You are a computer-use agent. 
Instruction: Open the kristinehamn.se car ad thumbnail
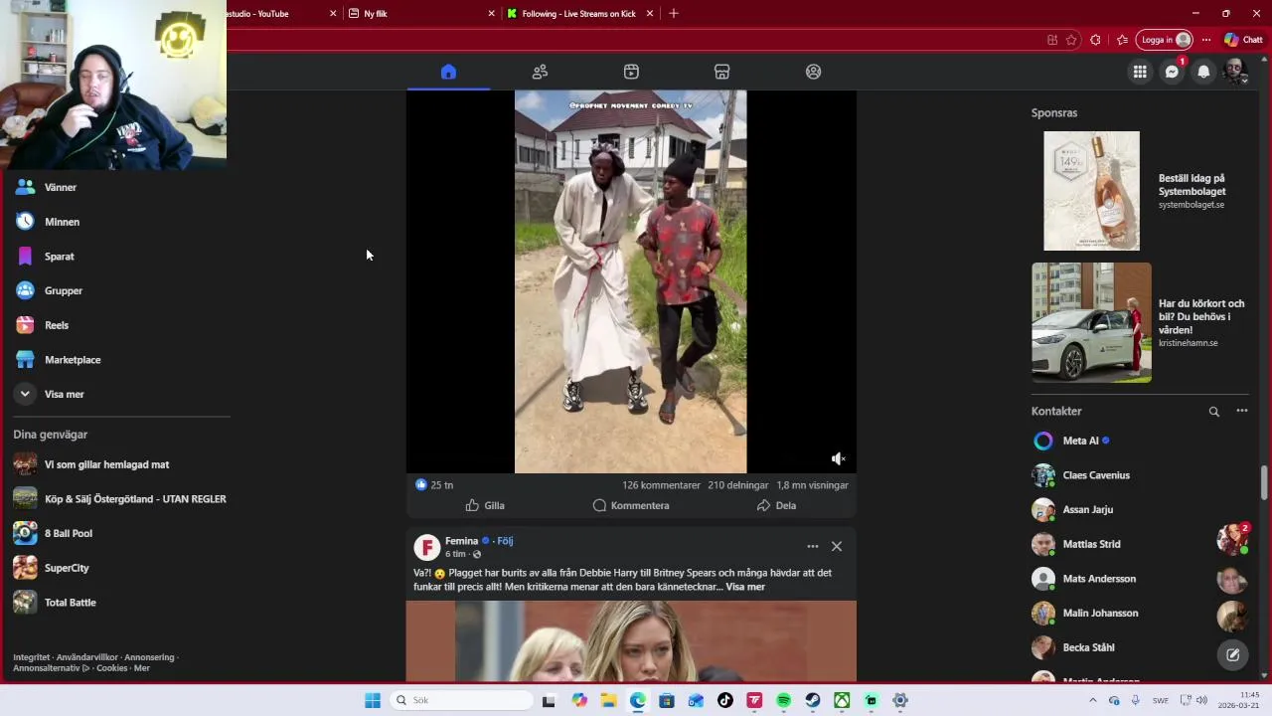coord(1091,322)
